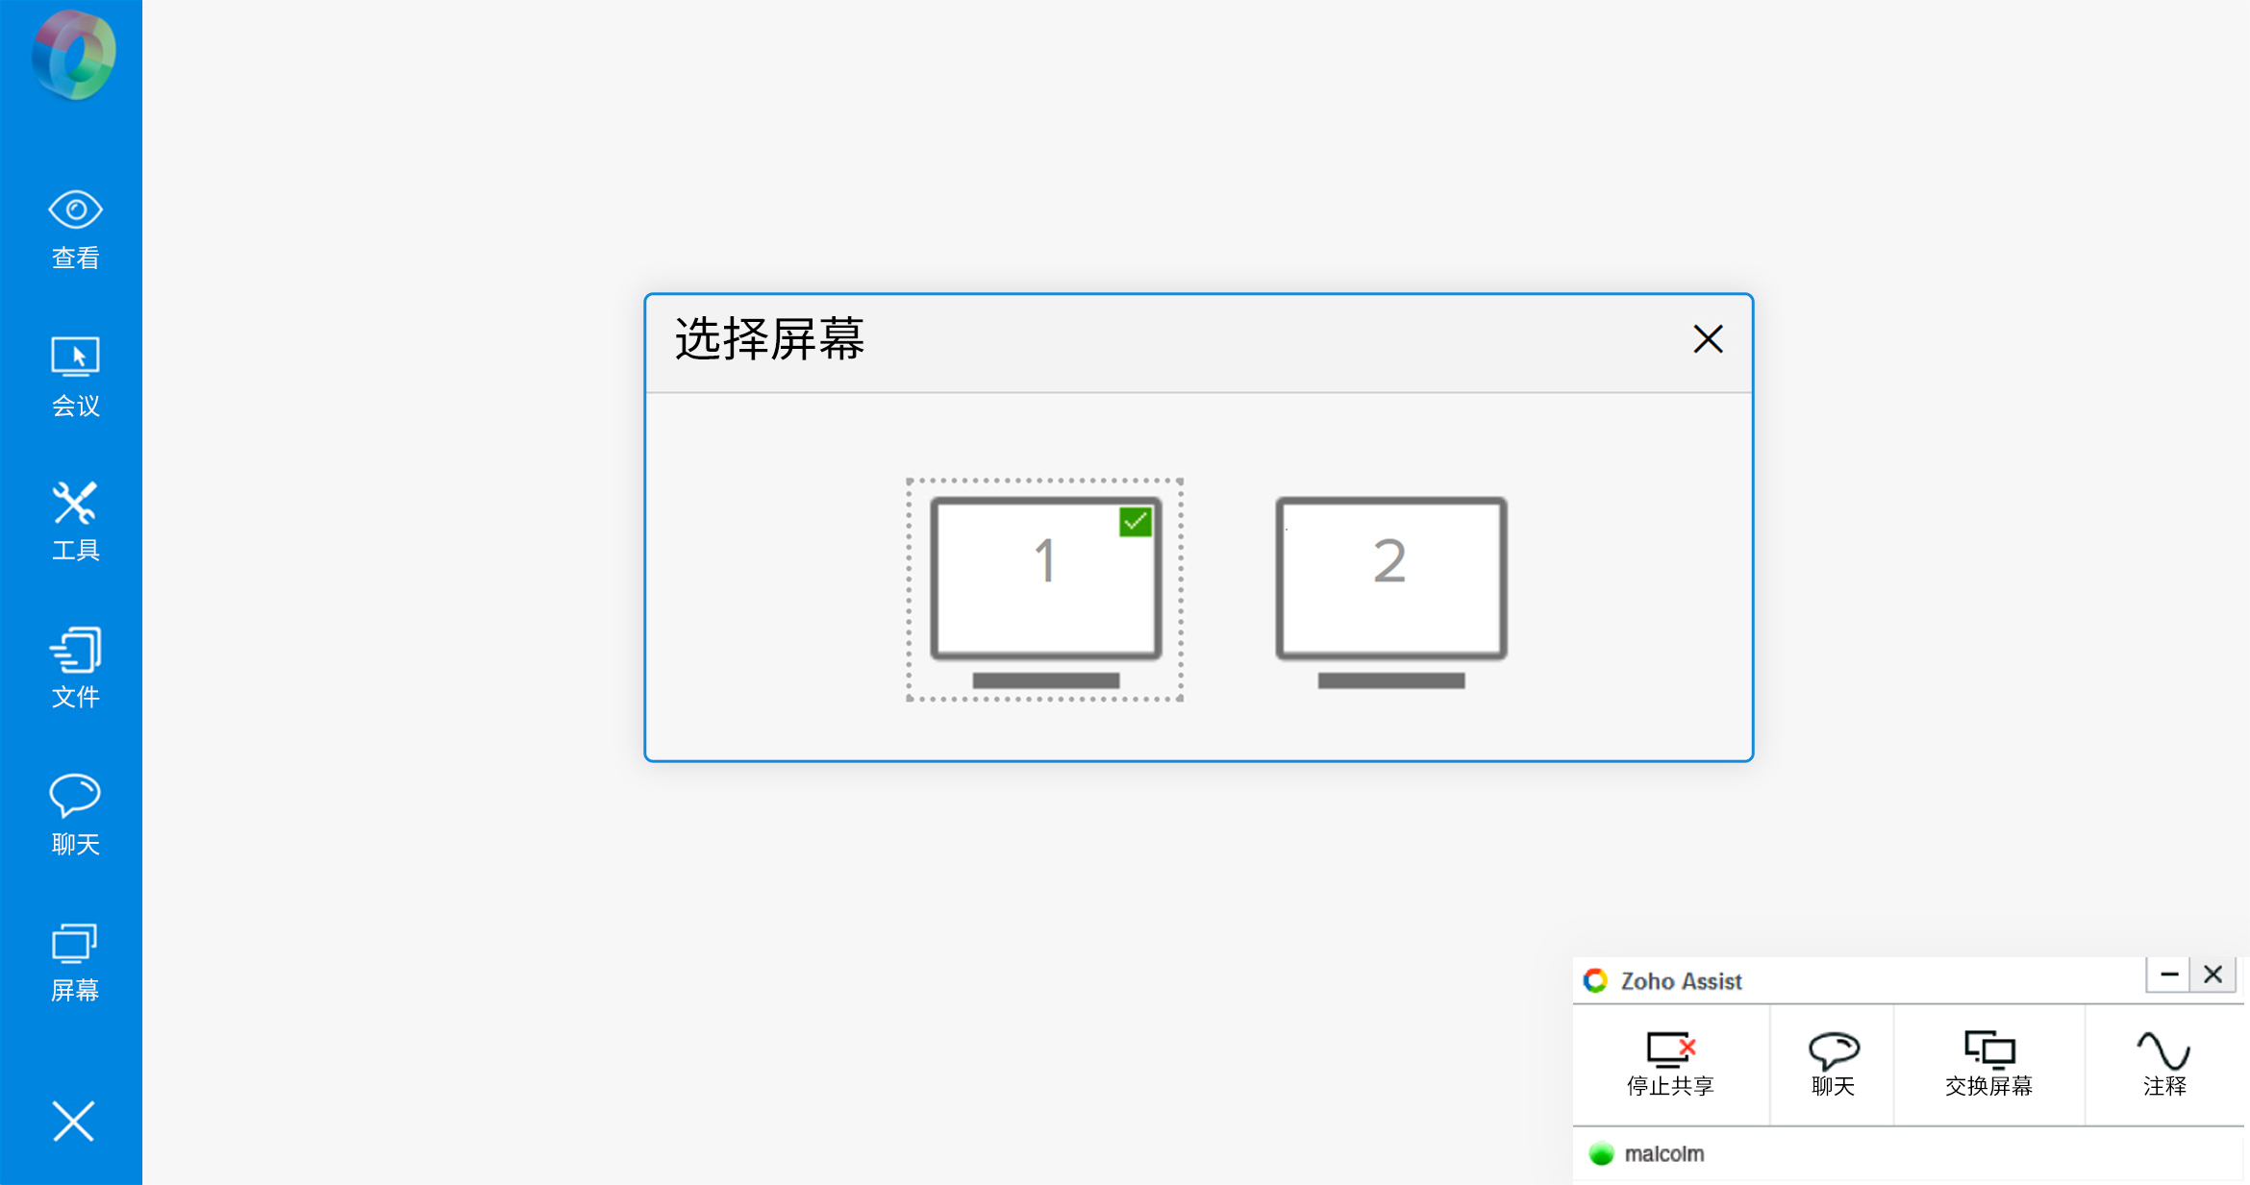The image size is (2250, 1185).
Task: Click the 会议 meeting icon
Action: pyautogui.click(x=75, y=376)
